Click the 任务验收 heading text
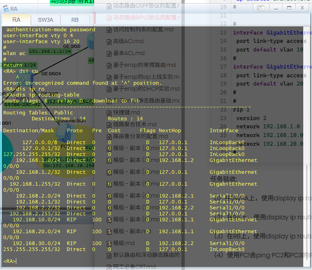The height and width of the screenshot is (270, 312). 223,179
